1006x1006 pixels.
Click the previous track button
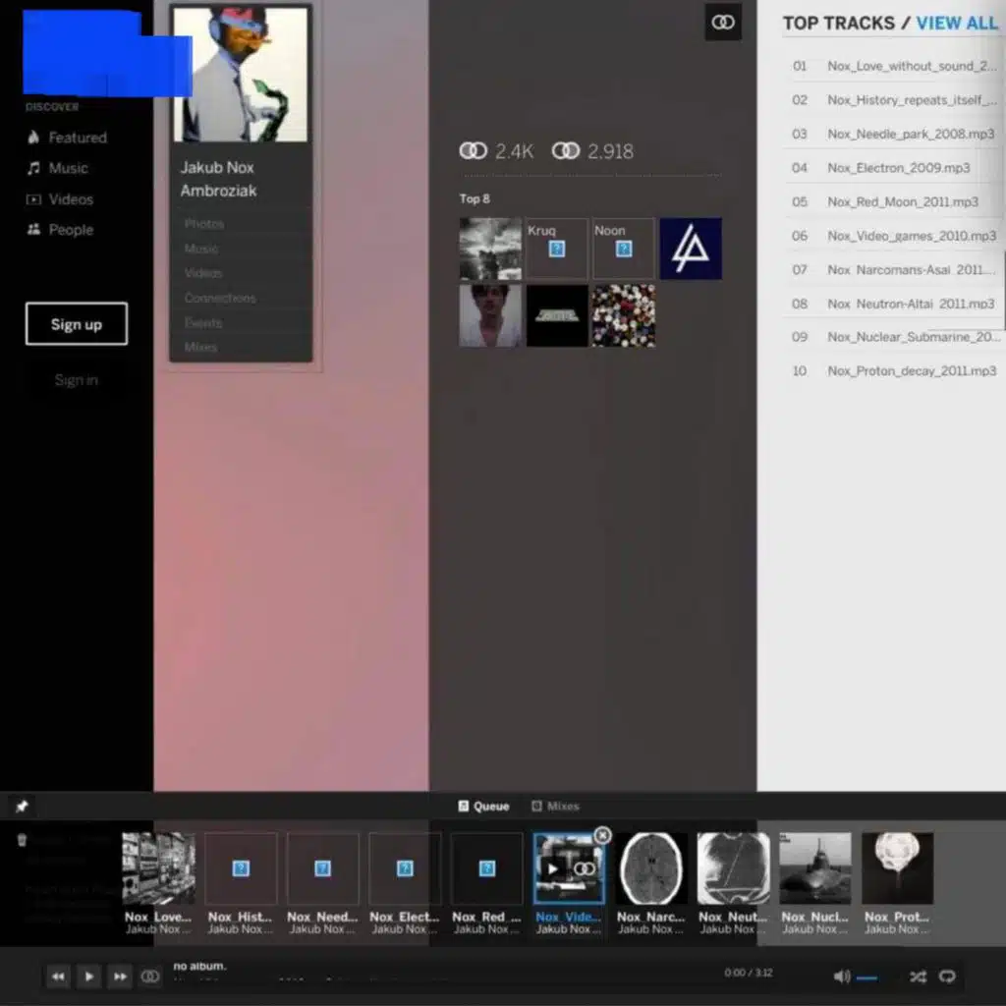pos(58,977)
